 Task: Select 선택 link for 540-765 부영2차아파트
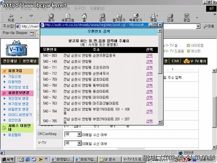pyautogui.click(x=149, y=121)
